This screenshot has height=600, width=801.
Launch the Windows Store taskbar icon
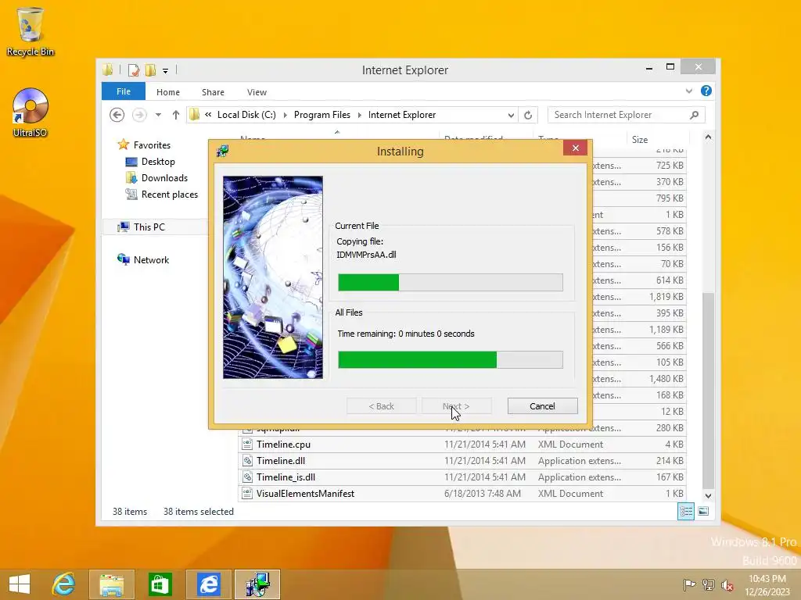click(x=160, y=584)
